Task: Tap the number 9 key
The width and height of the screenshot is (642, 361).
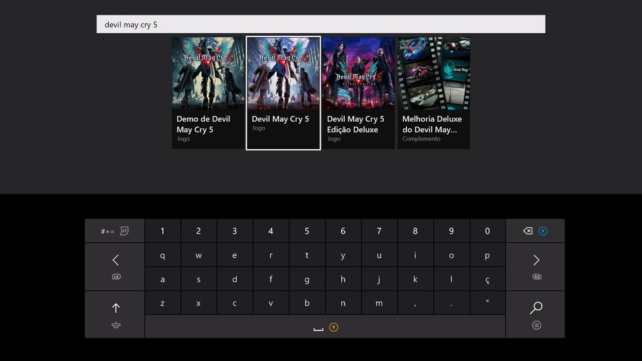Action: point(451,231)
